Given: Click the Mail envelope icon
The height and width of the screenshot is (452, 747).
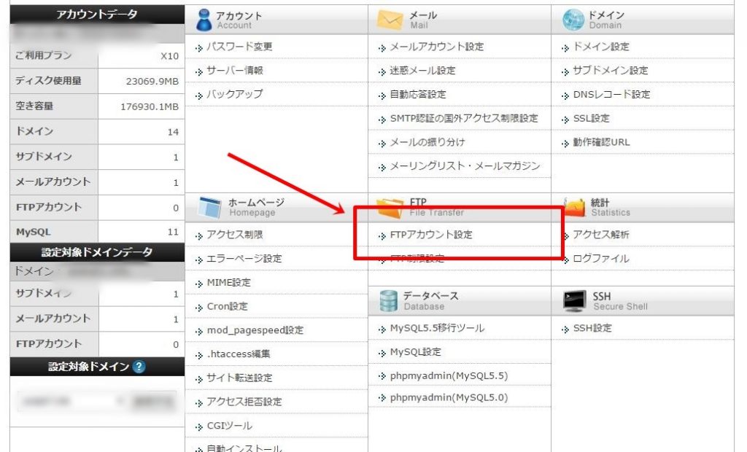Looking at the screenshot, I should pos(390,20).
